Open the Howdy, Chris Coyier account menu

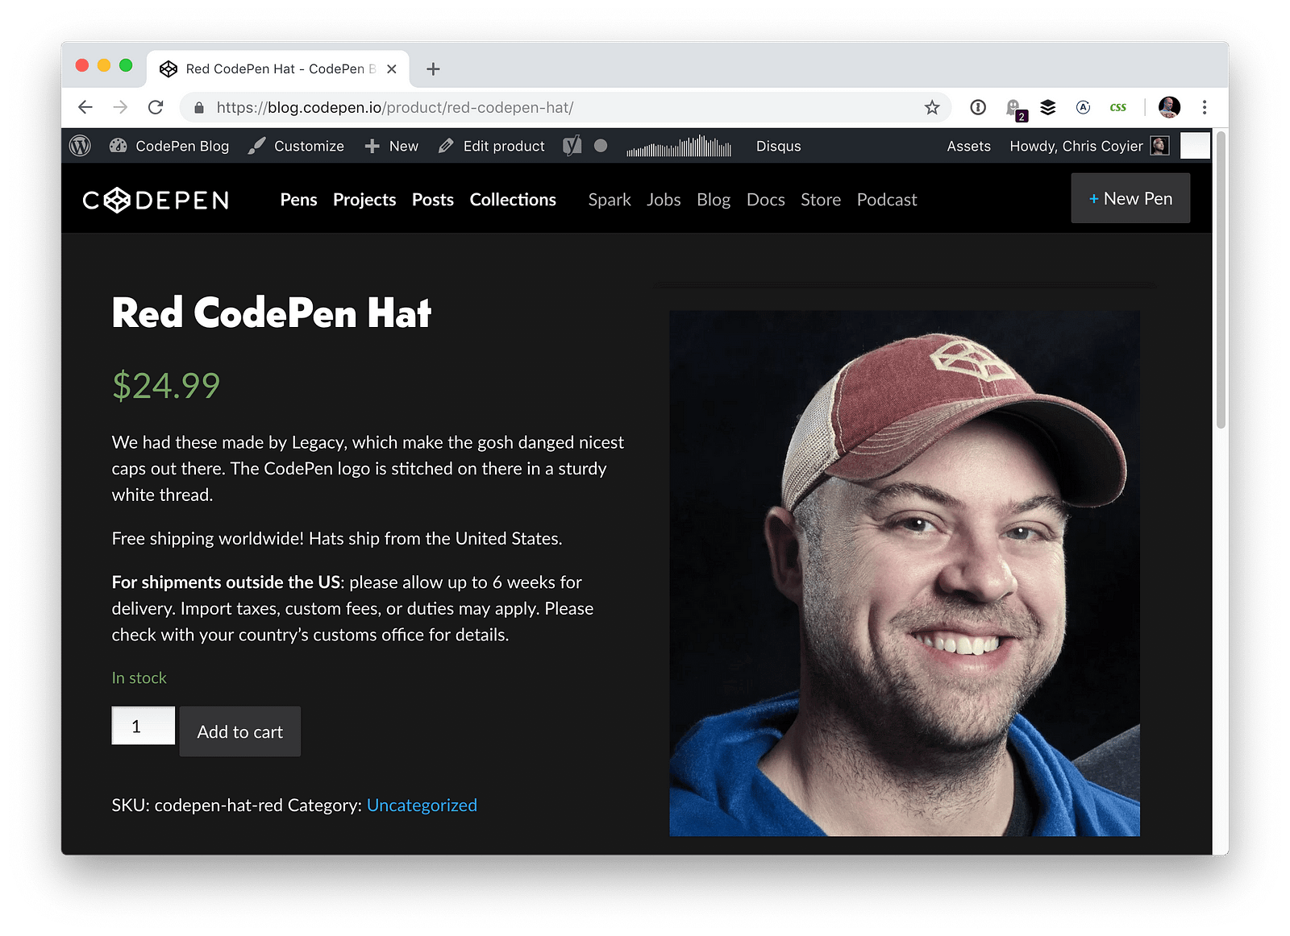[x=1088, y=146]
